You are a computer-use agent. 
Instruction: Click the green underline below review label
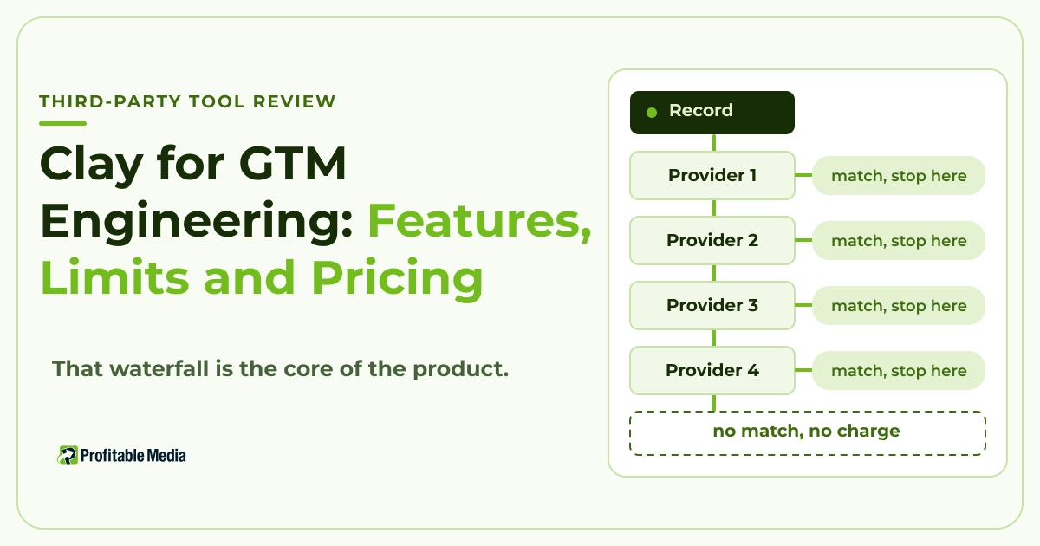63,124
